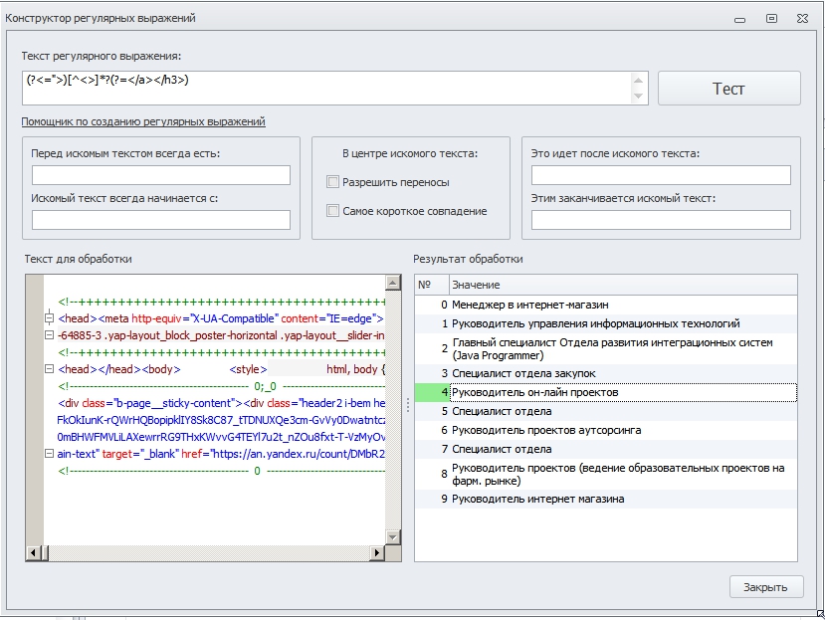Click the 'ain-text" target="_blank"' code line
Screen dimensions: 825x620
coord(221,454)
